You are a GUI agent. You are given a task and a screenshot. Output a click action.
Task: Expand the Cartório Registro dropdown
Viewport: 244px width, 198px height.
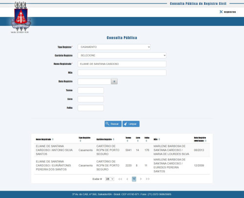122,56
